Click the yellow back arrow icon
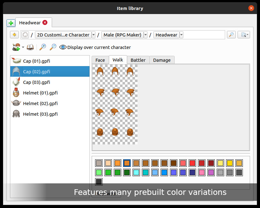Screen dimensions: 260x208 point(14,35)
